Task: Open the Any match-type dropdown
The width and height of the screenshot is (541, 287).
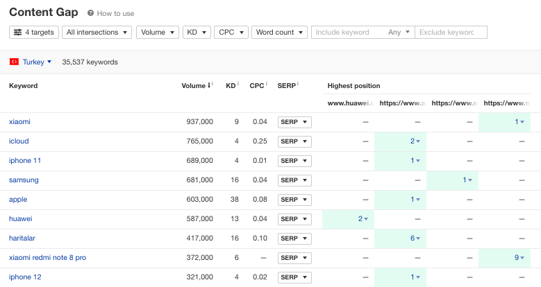Action: tap(399, 33)
